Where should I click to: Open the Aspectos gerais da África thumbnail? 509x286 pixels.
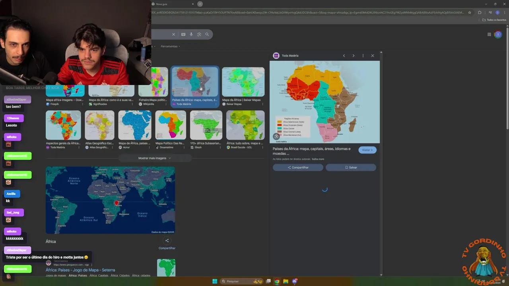pyautogui.click(x=63, y=125)
